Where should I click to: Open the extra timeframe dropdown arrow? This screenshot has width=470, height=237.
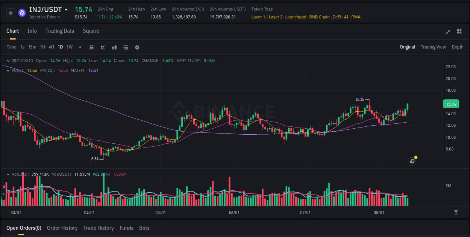(79, 47)
